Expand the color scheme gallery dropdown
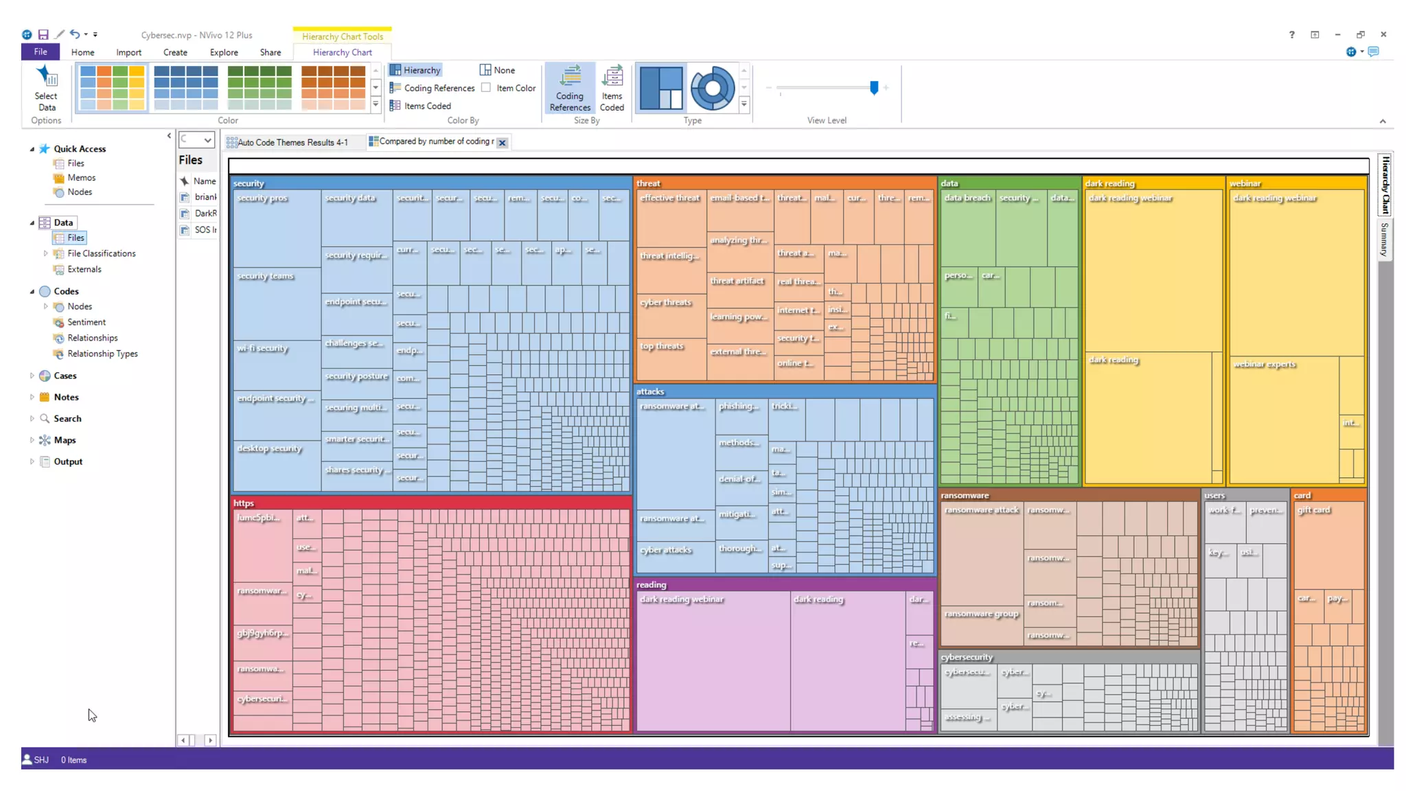The width and height of the screenshot is (1406, 791). click(x=376, y=105)
